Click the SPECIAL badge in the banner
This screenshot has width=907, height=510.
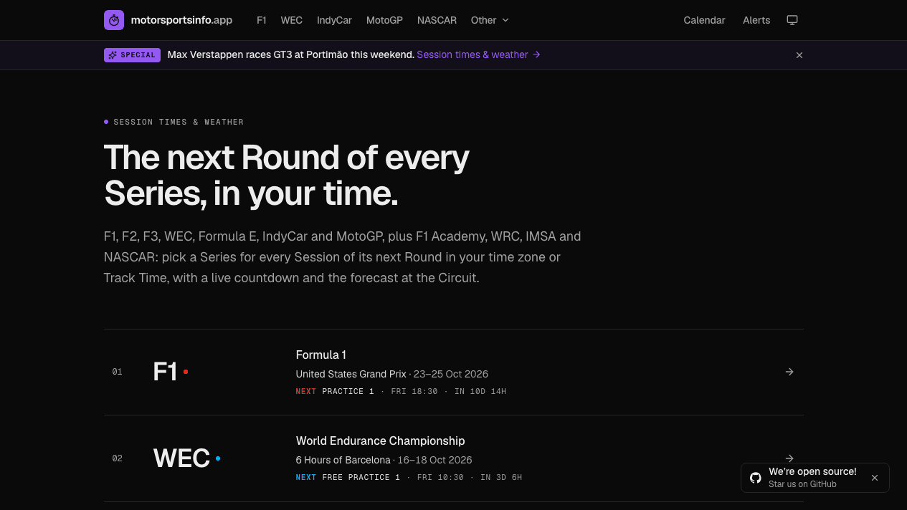pos(132,55)
